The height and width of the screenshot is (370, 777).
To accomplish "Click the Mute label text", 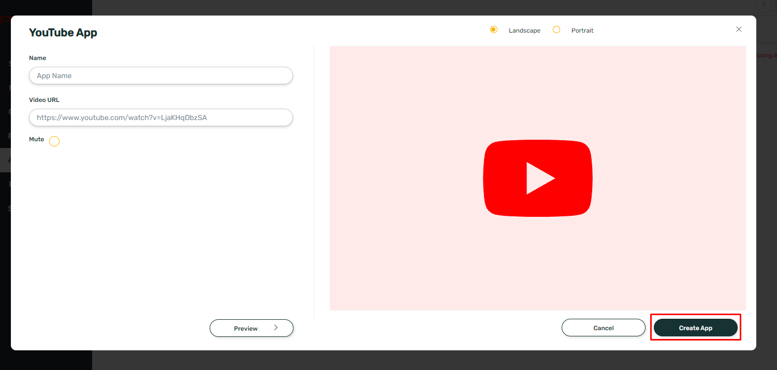I will click(x=37, y=139).
